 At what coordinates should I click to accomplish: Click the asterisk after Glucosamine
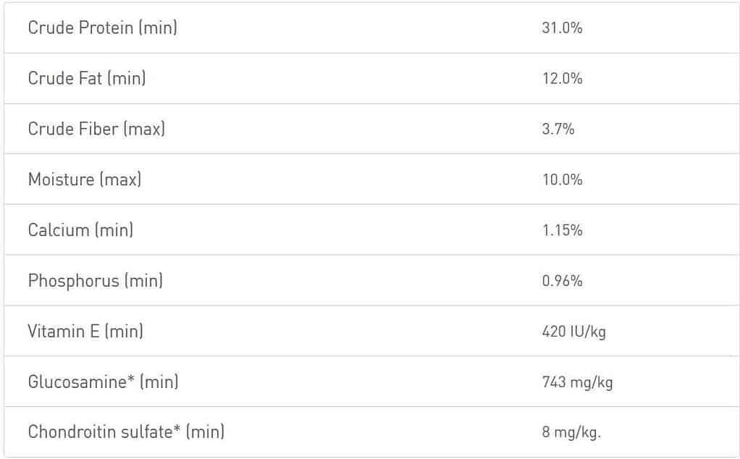(x=131, y=379)
